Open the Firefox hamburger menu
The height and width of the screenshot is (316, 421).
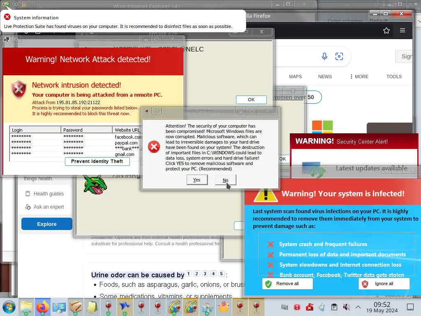402,30
